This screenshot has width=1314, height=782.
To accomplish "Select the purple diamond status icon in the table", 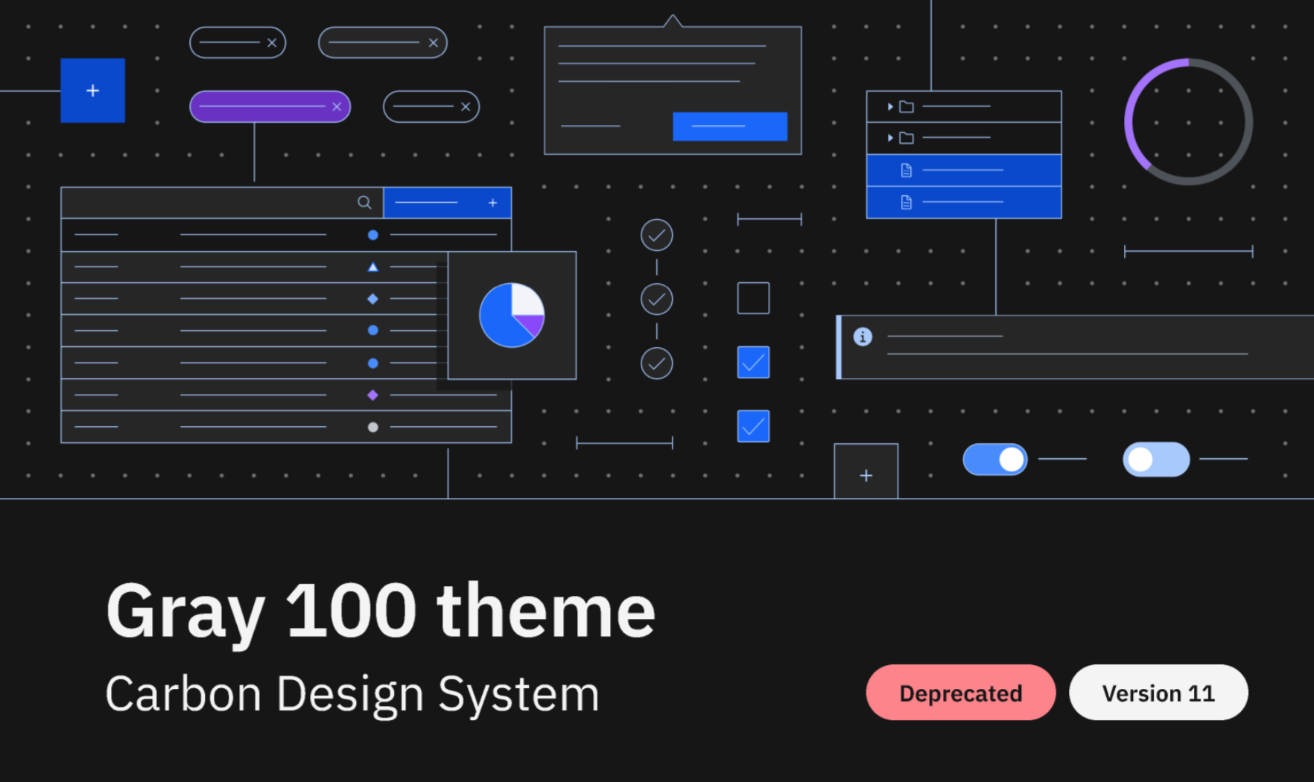I will click(x=372, y=395).
